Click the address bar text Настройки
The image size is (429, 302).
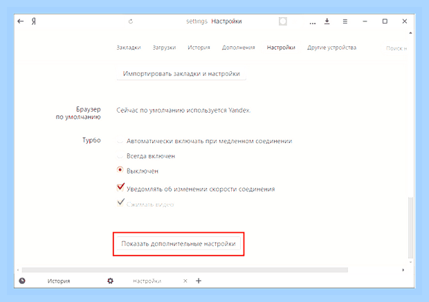(226, 21)
